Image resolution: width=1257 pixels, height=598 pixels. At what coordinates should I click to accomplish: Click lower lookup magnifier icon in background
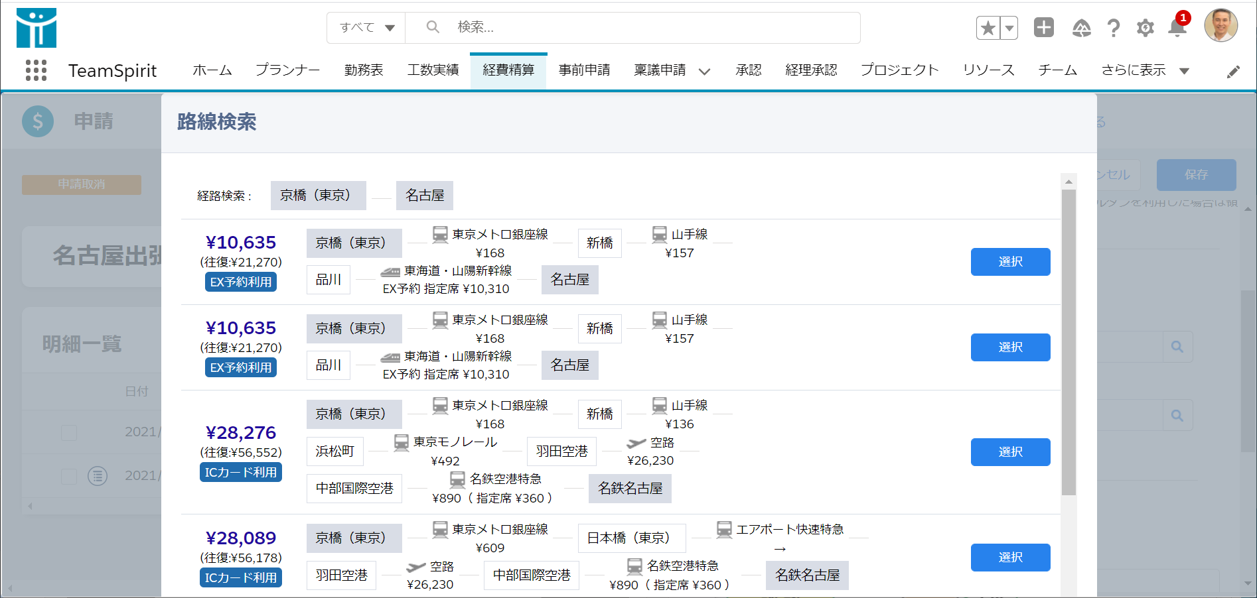[x=1177, y=416]
